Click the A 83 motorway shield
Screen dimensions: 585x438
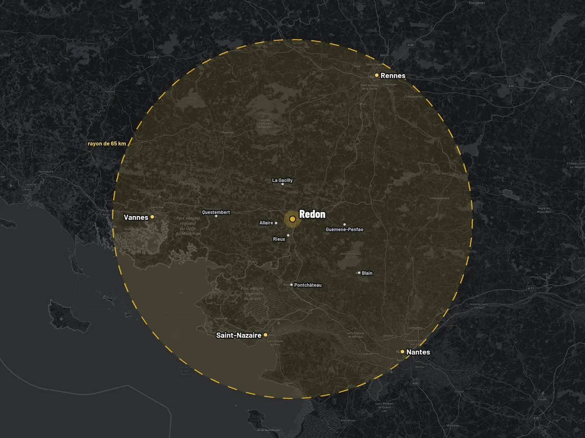[x=416, y=383]
